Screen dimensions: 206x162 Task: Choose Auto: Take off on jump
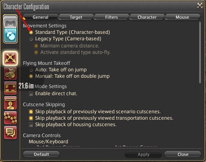31,70
